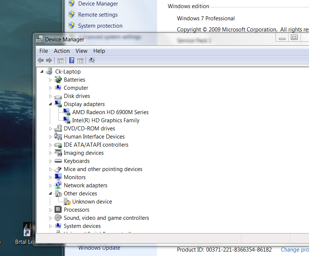The image size is (309, 256).
Task: Click the Other devices question-mark icon
Action: [59, 193]
